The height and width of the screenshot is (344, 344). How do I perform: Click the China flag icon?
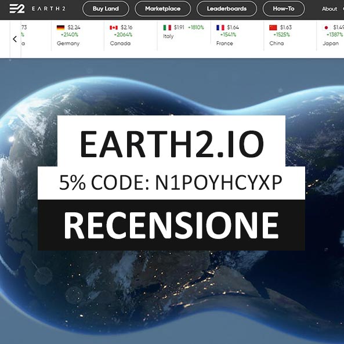click(x=273, y=28)
